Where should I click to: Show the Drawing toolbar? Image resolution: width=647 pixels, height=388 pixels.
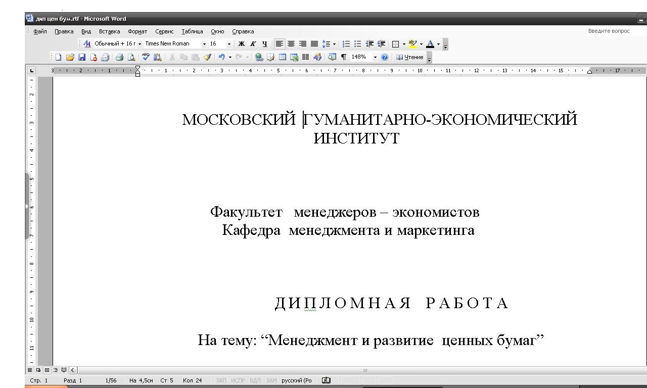(317, 57)
